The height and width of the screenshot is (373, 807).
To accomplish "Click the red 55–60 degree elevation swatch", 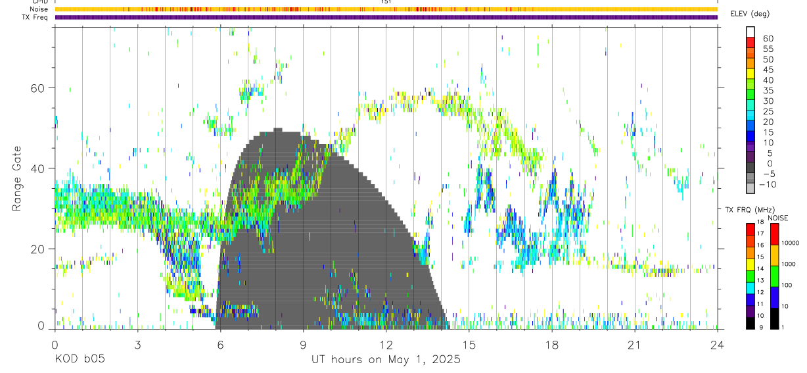I will 750,43.
